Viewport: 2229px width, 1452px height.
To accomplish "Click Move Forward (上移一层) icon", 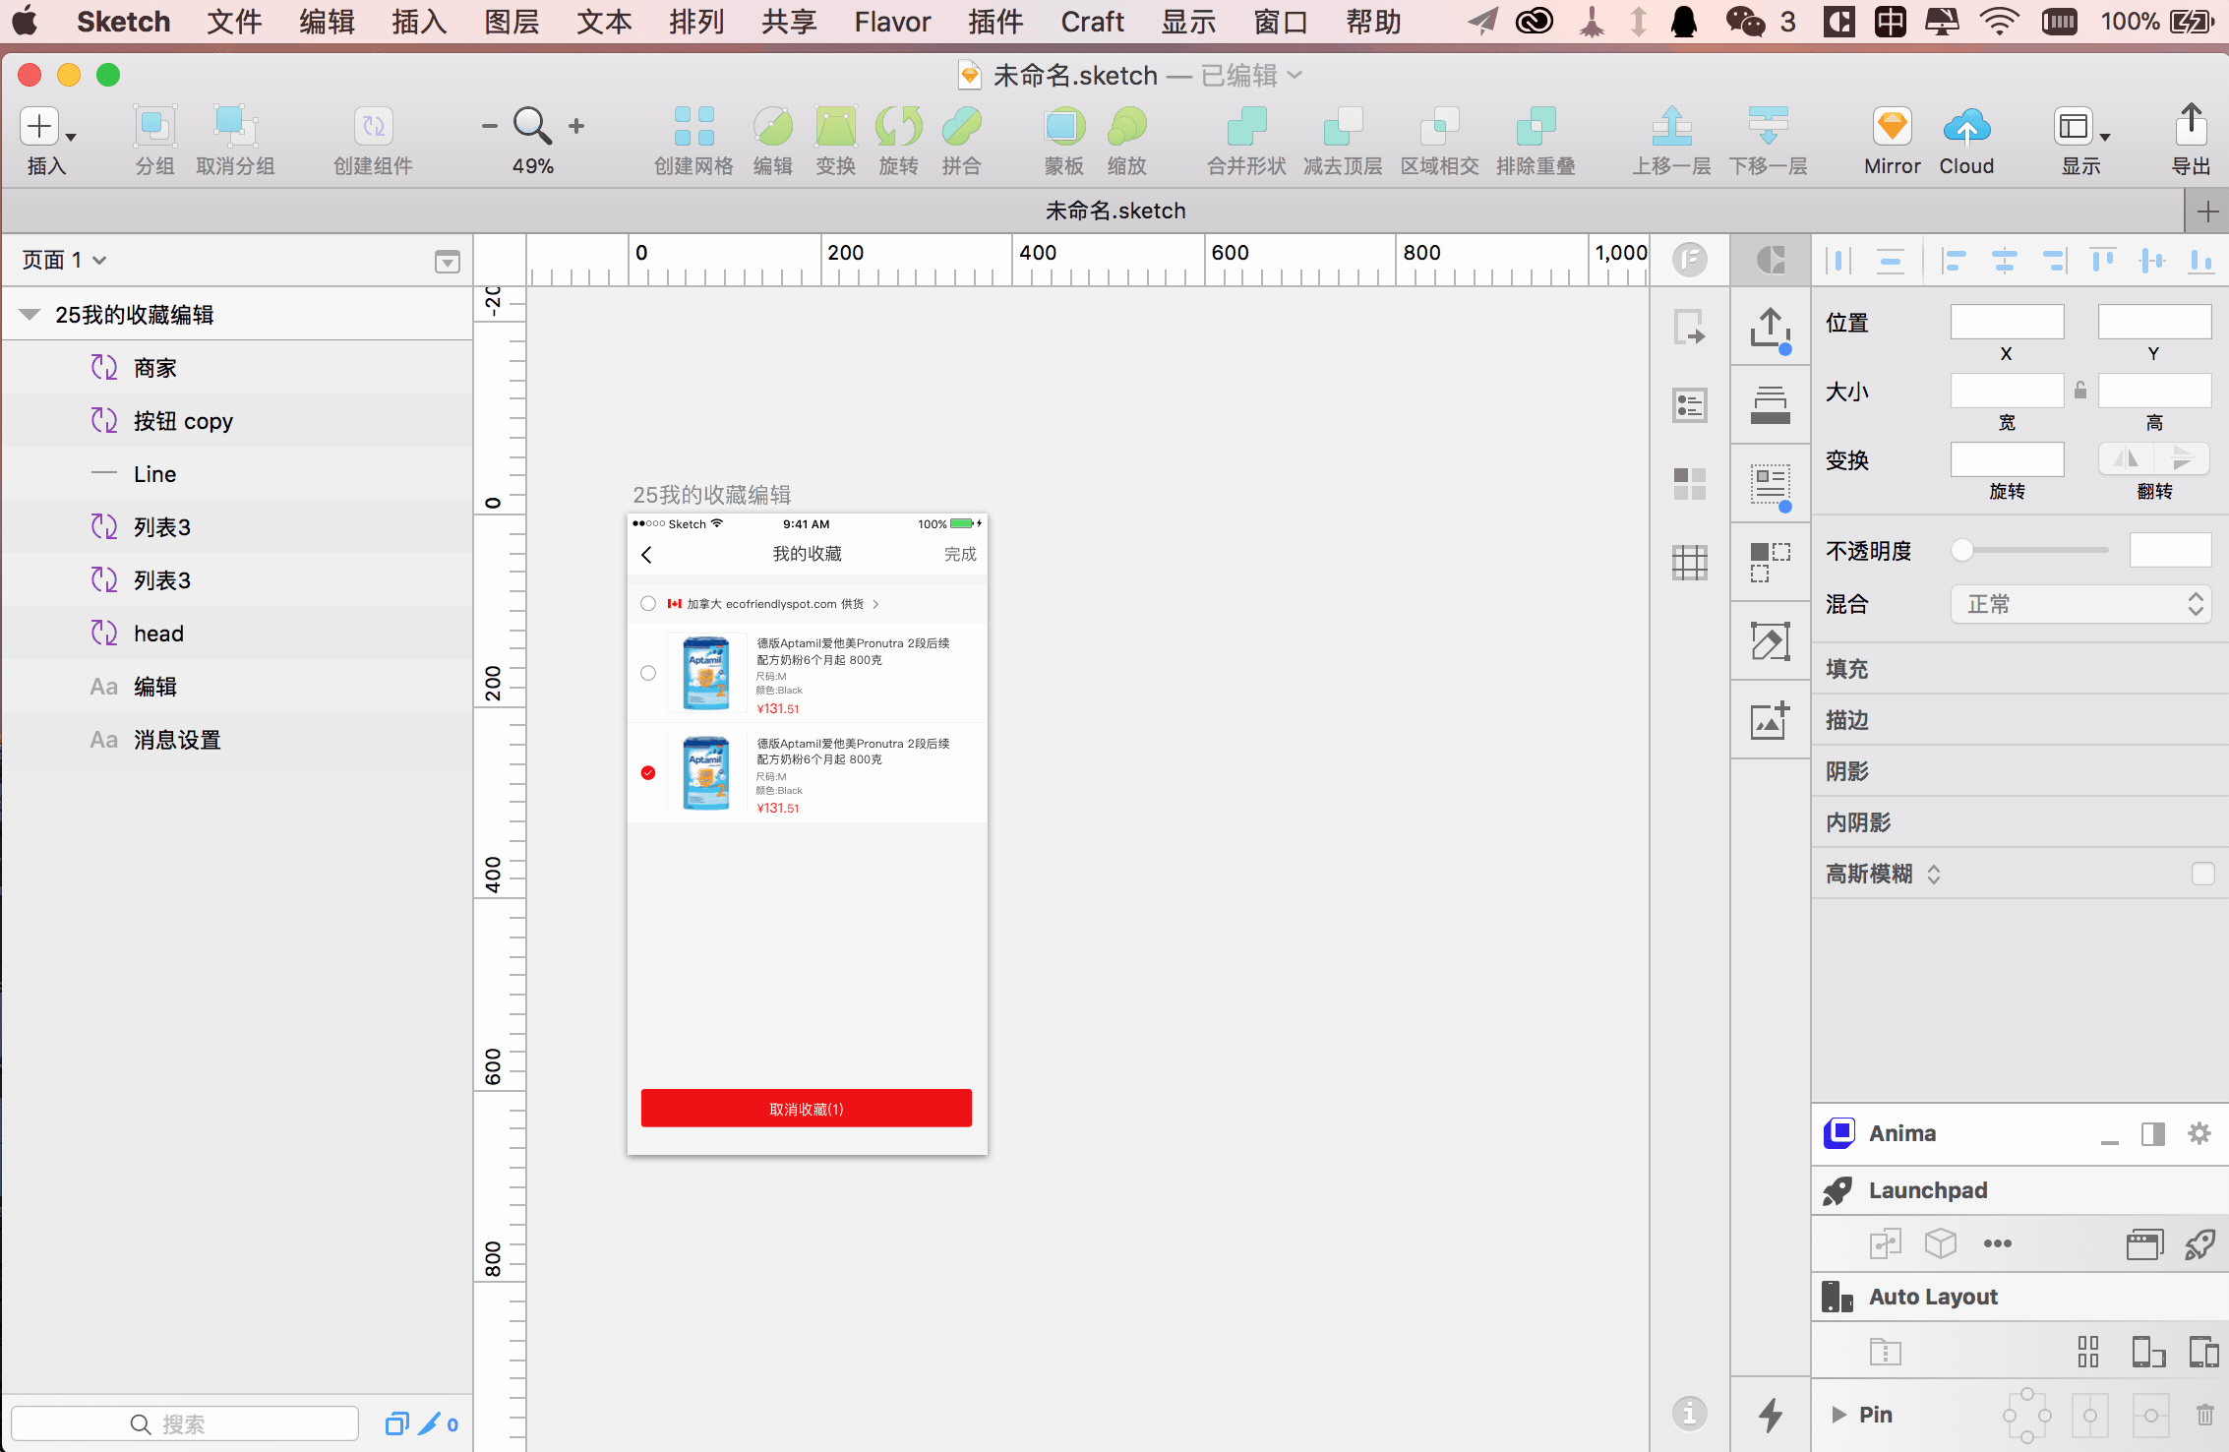I will (1671, 126).
